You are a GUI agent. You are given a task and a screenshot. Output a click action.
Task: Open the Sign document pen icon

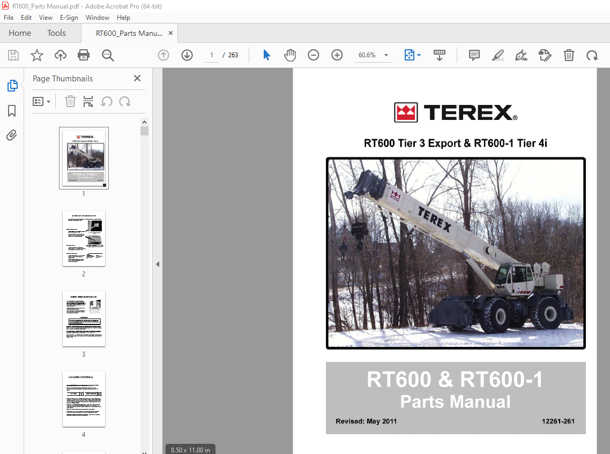tap(522, 55)
